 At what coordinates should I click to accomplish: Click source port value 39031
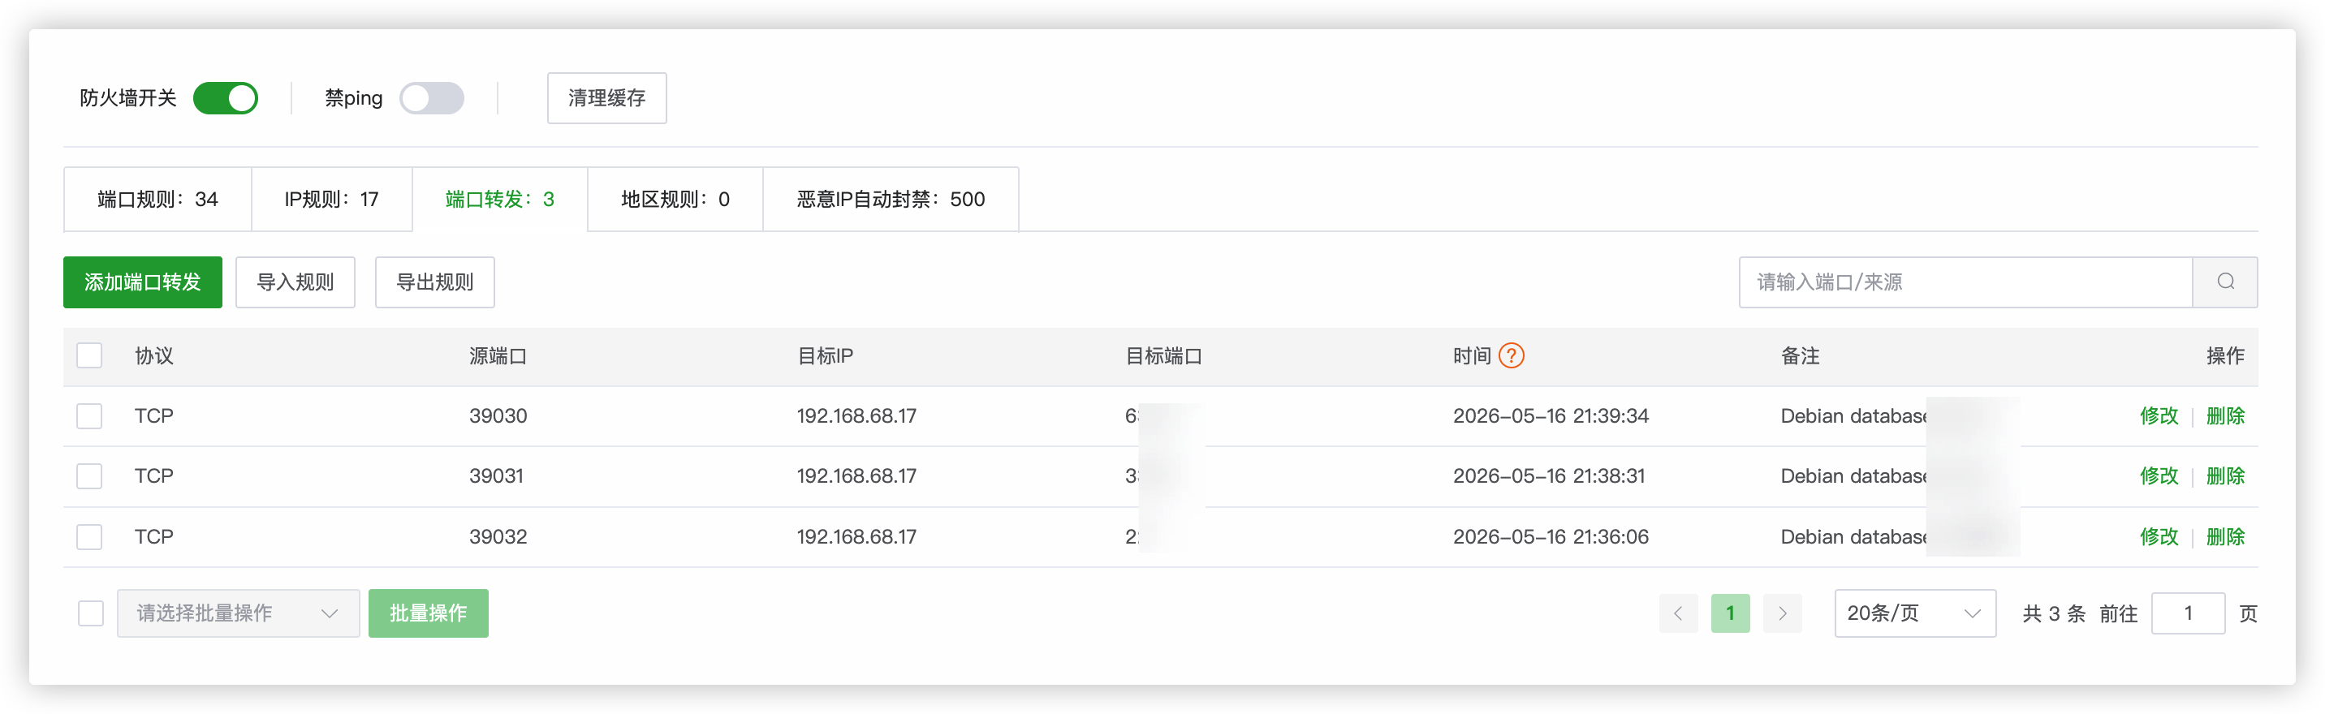(496, 476)
